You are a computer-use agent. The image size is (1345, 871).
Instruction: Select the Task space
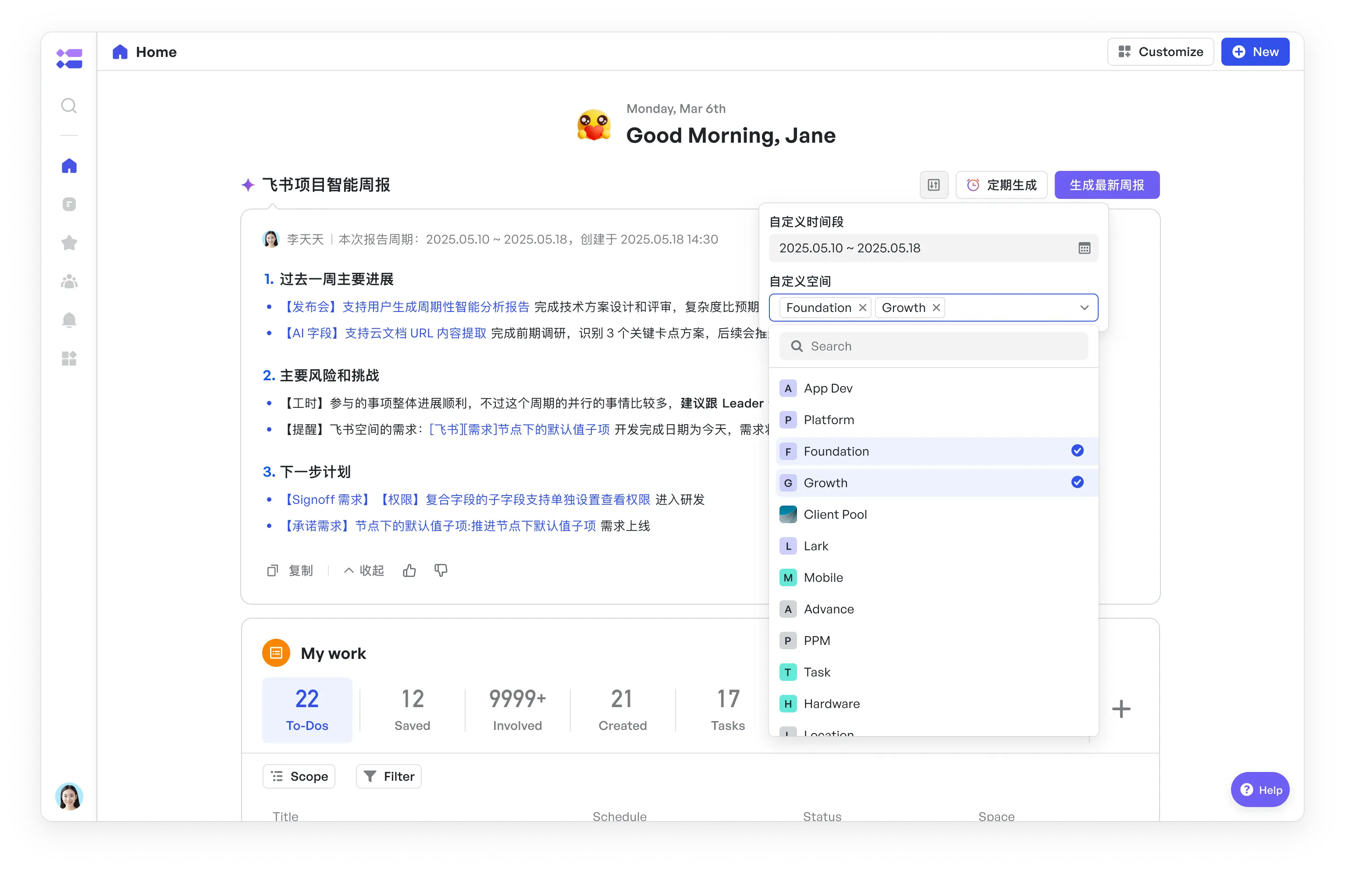coord(937,672)
